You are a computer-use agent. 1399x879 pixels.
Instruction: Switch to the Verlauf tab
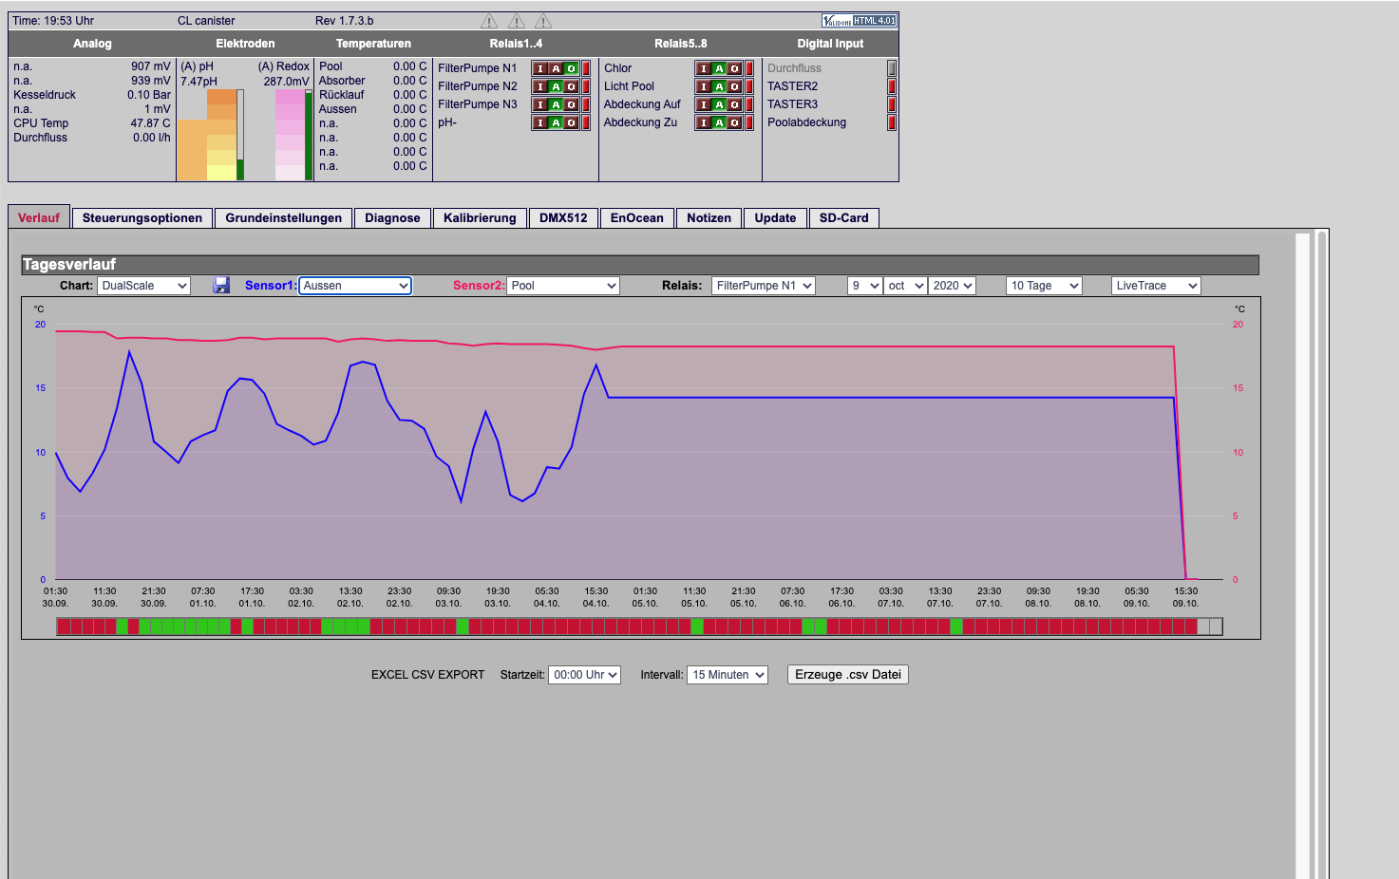point(39,217)
